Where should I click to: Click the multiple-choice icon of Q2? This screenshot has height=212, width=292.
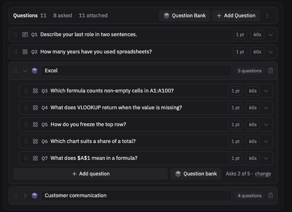[x=25, y=52]
